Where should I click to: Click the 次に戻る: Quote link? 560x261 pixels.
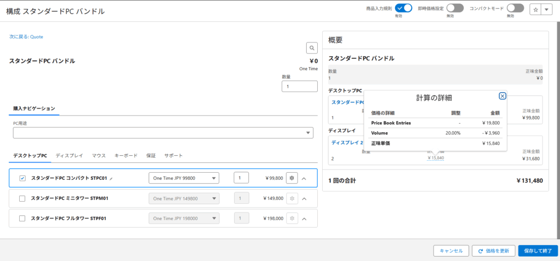pos(26,37)
